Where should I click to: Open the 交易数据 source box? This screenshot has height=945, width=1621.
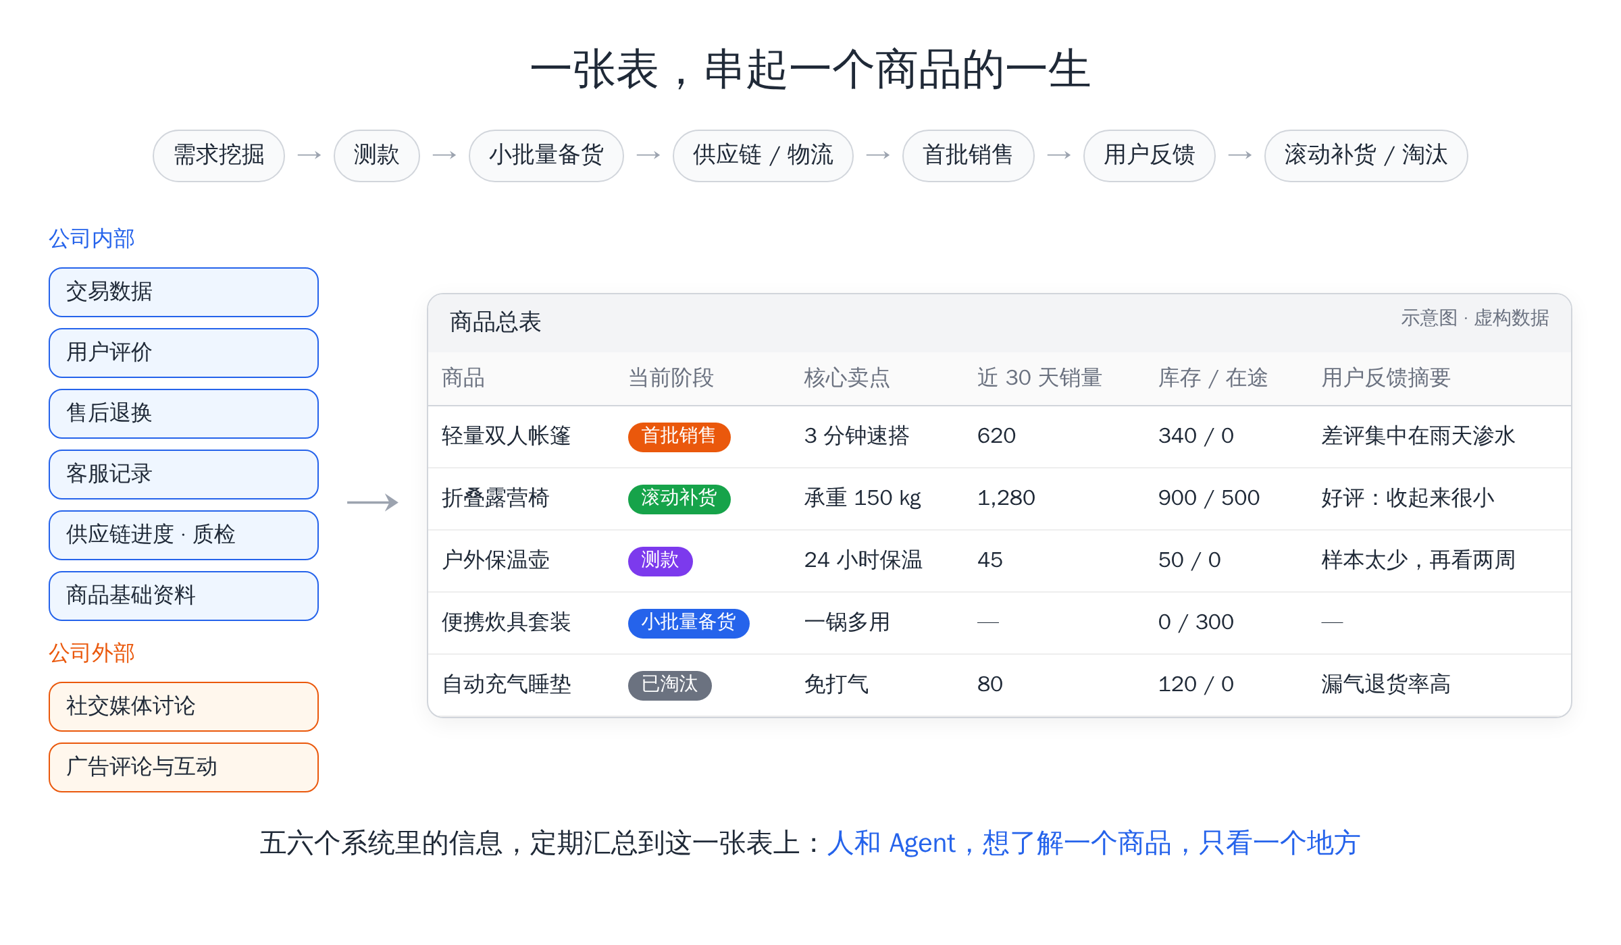tap(184, 292)
